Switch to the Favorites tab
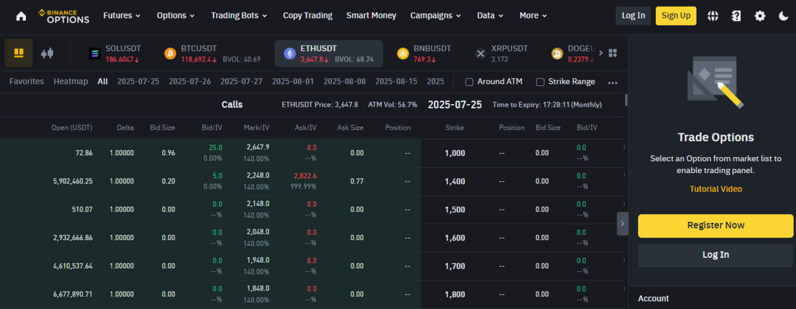This screenshot has width=796, height=309. tap(27, 82)
